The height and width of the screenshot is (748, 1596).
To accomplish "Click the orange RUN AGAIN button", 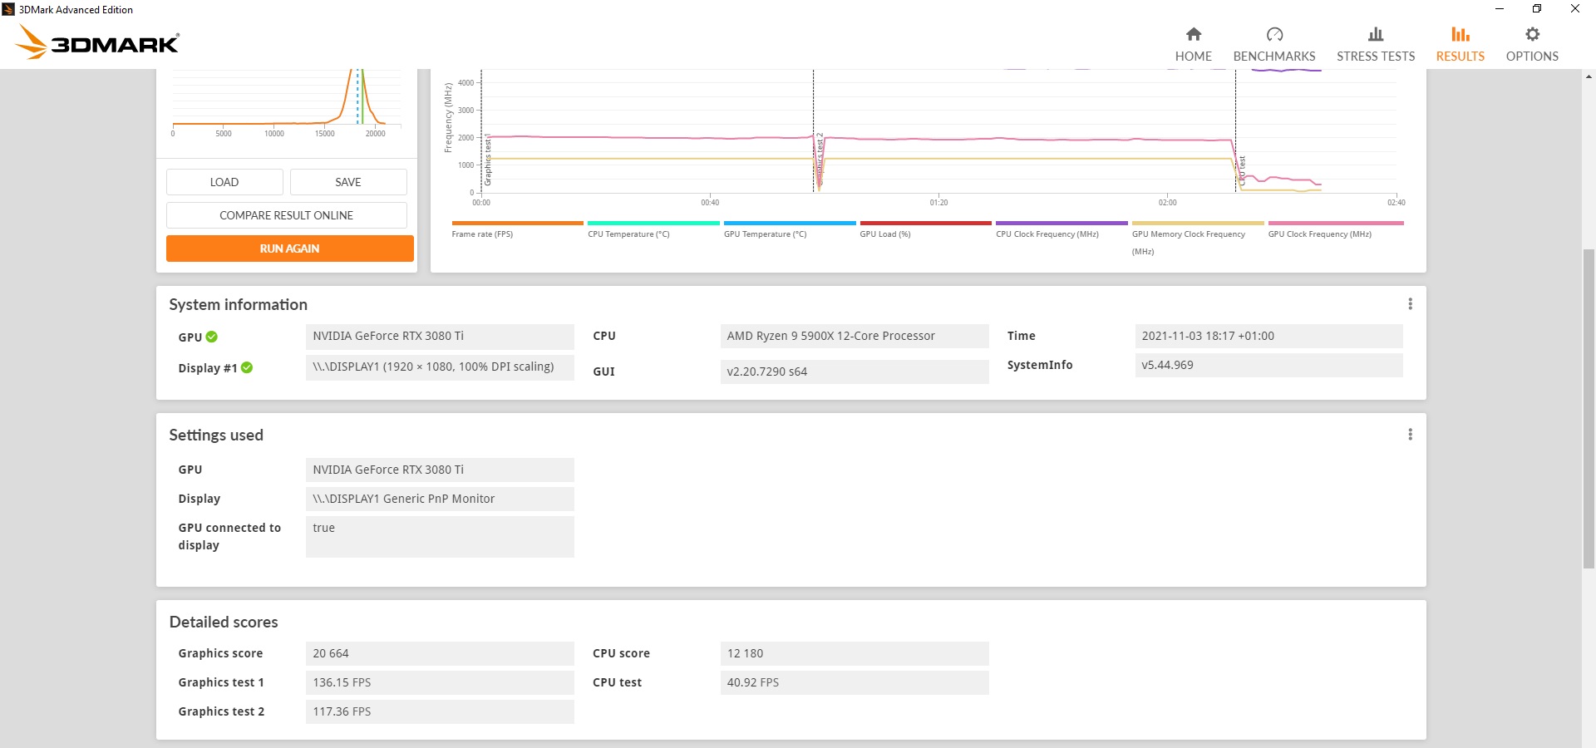I will point(289,249).
